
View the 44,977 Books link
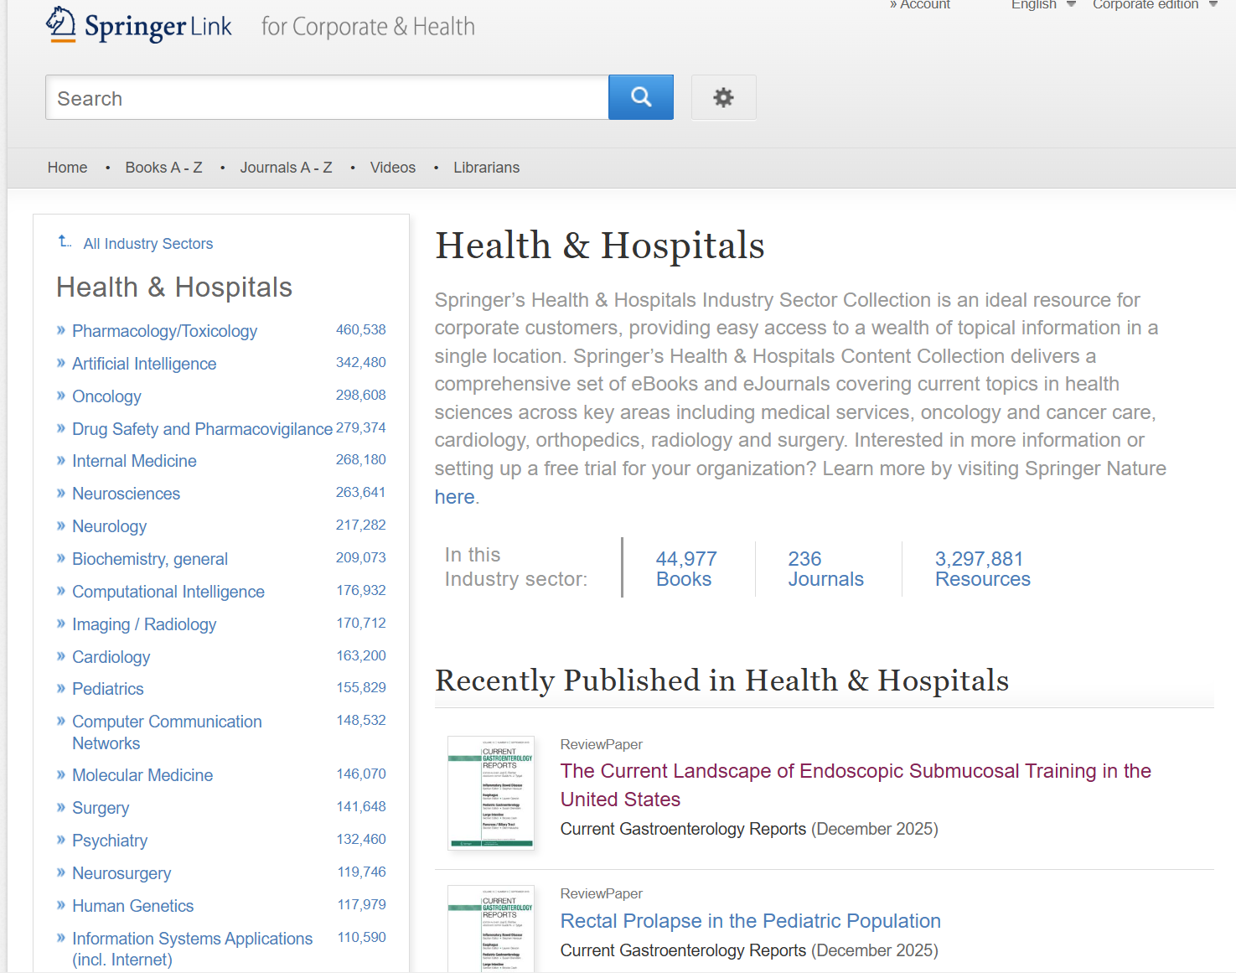click(686, 569)
